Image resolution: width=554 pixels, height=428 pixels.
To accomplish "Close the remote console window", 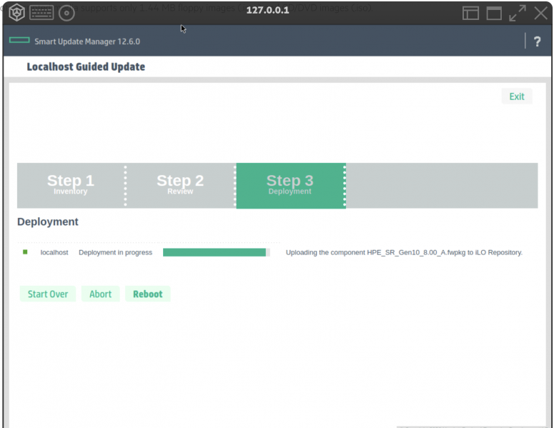I will click(541, 13).
